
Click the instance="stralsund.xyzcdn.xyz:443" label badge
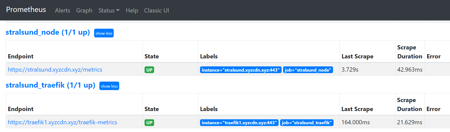(x=241, y=70)
